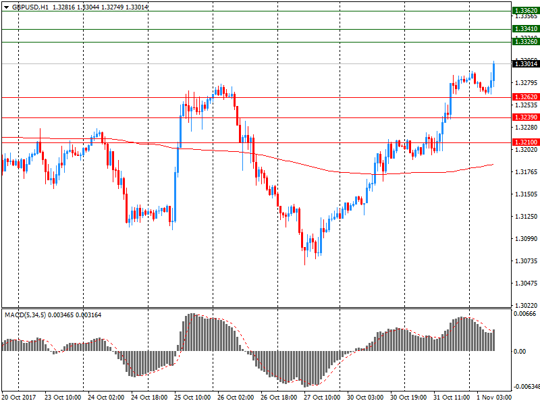Open the chart menu triangle beside GBPUSD,H1
The image size is (540, 405).
coord(6,7)
